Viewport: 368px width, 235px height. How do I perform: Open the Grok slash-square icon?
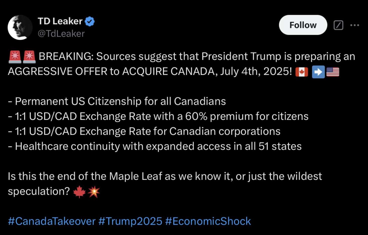coord(338,25)
